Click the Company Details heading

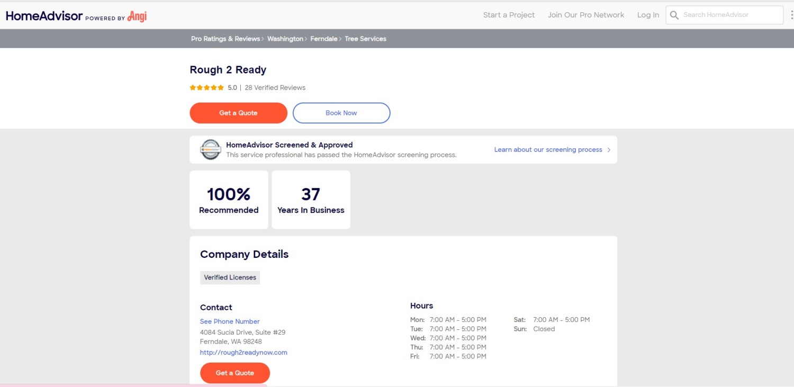click(x=244, y=254)
